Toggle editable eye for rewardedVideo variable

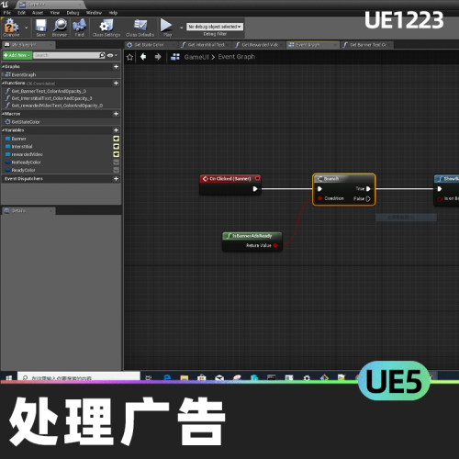pos(116,154)
